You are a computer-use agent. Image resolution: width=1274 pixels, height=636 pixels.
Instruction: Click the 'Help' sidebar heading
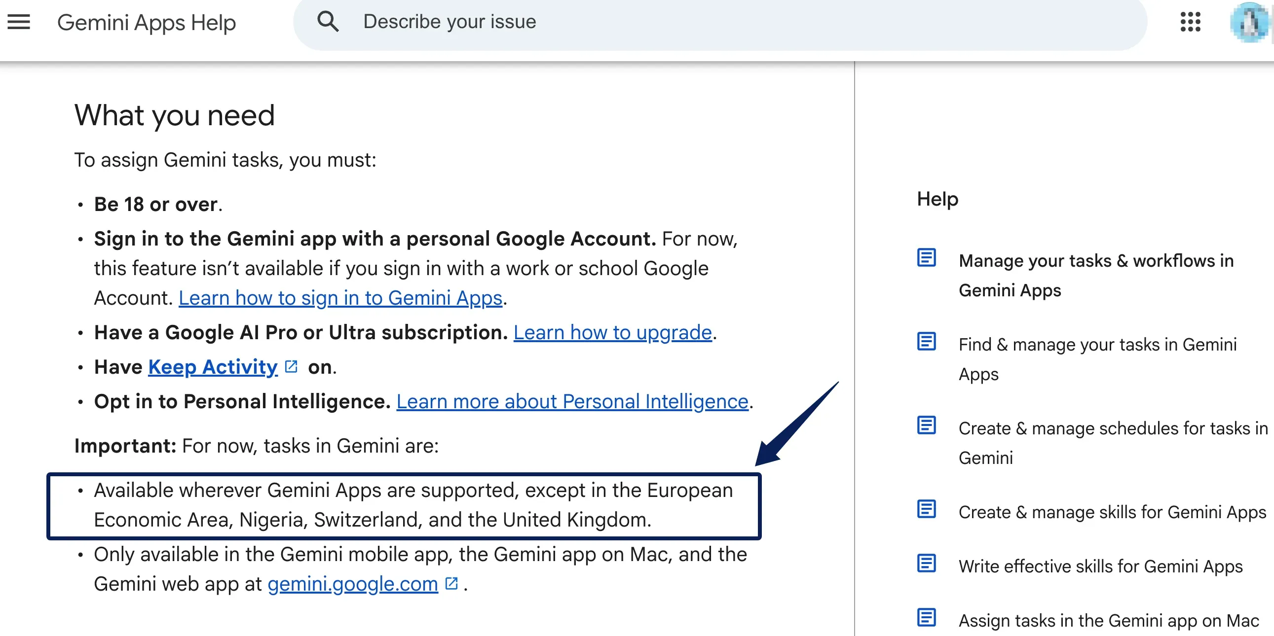(x=937, y=199)
